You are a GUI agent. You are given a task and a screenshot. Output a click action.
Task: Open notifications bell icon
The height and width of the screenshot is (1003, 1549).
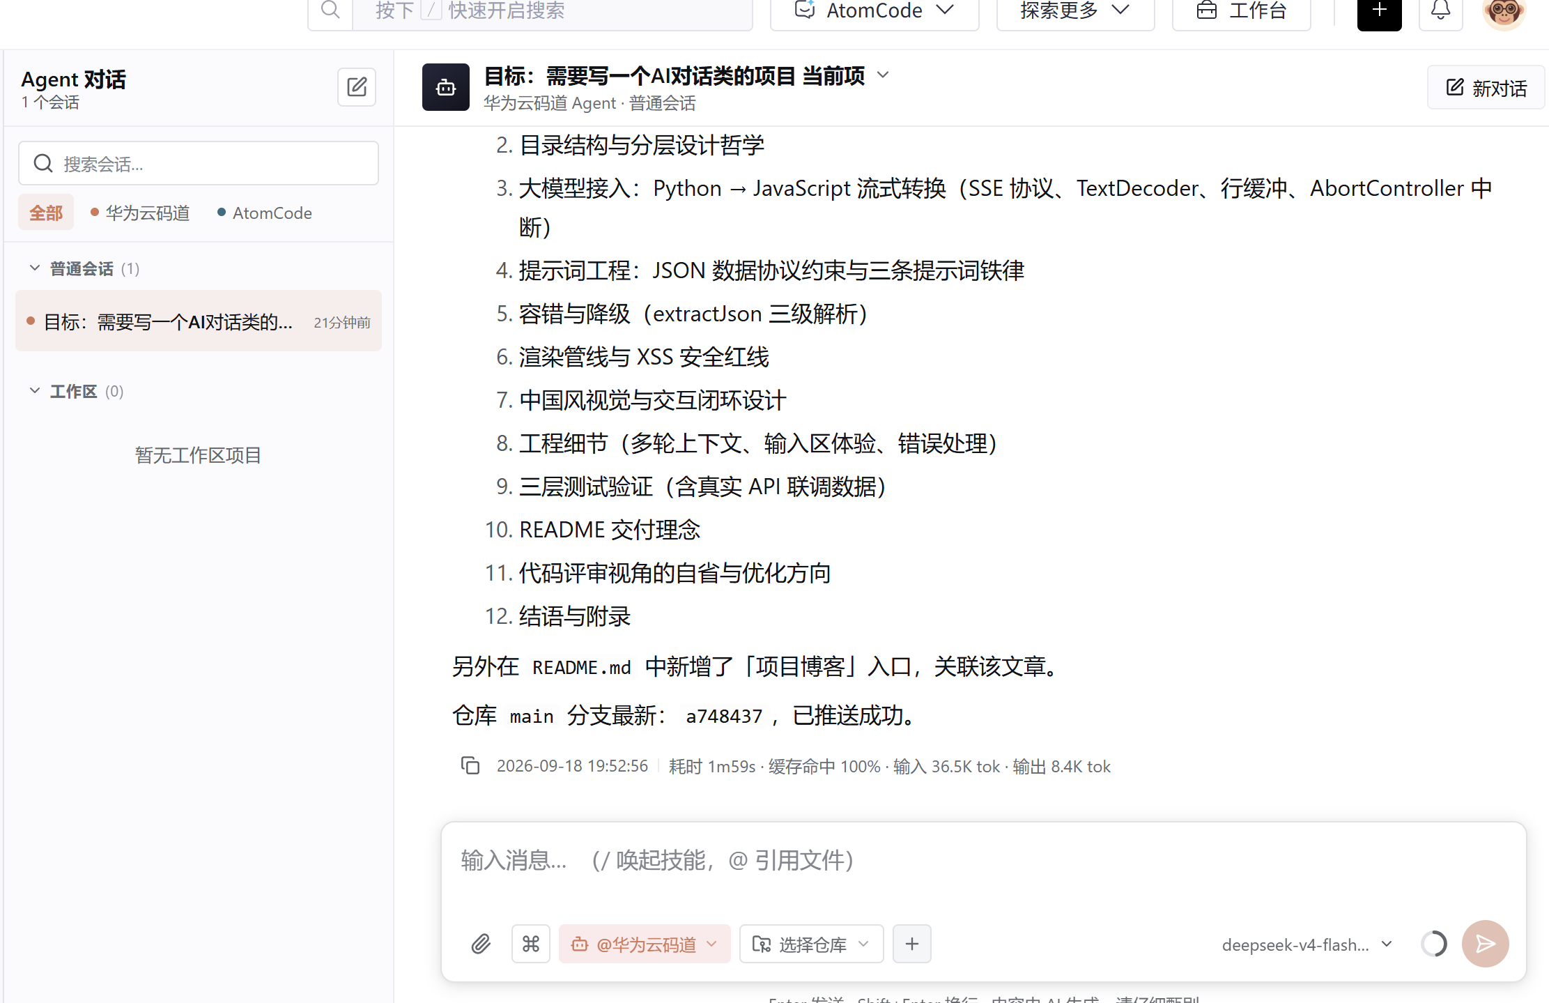click(1440, 11)
